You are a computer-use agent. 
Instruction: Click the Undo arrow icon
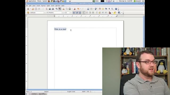pos(78,9)
